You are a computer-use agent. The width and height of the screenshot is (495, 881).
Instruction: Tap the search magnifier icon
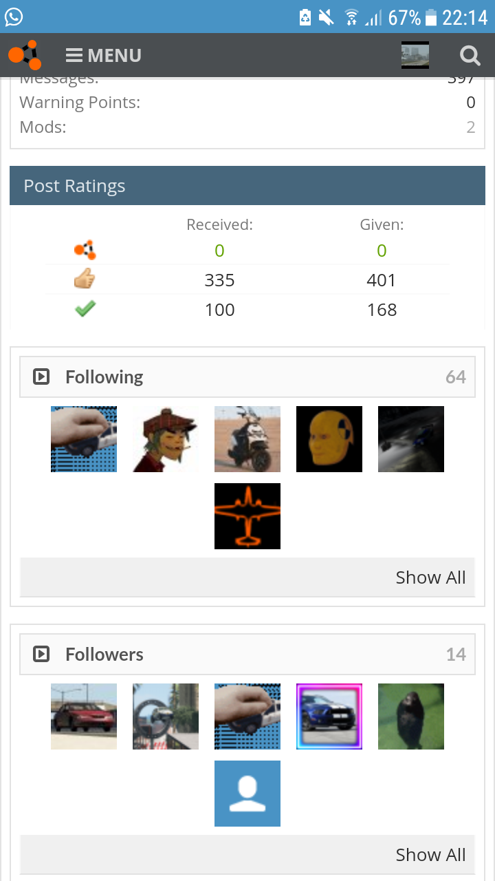coord(470,55)
